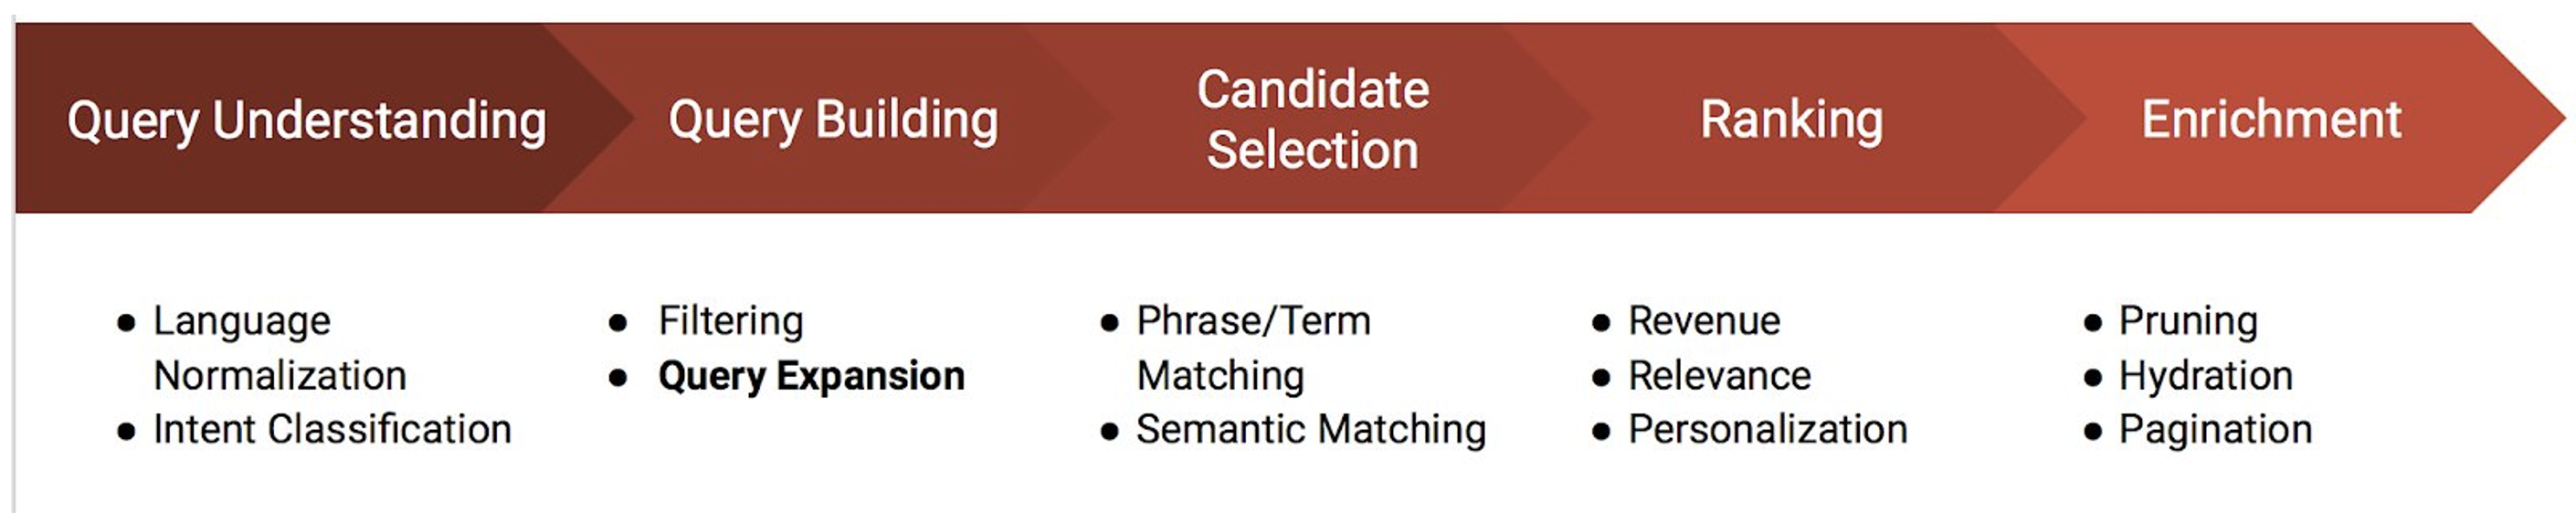Image resolution: width=2576 pixels, height=522 pixels.
Task: Click the bullet dot beside Revenue
Action: tap(1601, 323)
